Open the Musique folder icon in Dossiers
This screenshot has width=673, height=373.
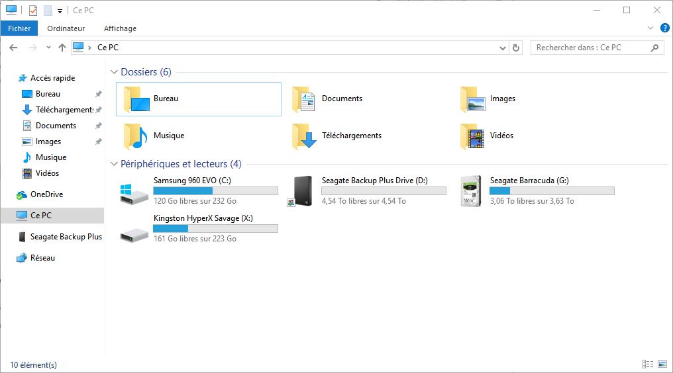click(x=136, y=136)
